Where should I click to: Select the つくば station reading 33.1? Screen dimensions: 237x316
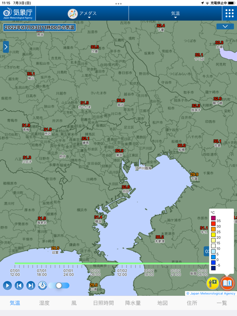pos(199,57)
